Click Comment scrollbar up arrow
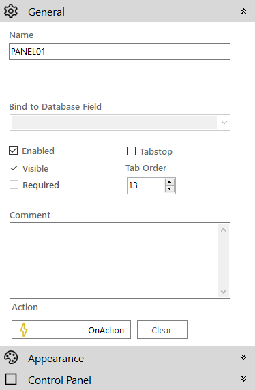This screenshot has width=255, height=390. click(x=223, y=230)
